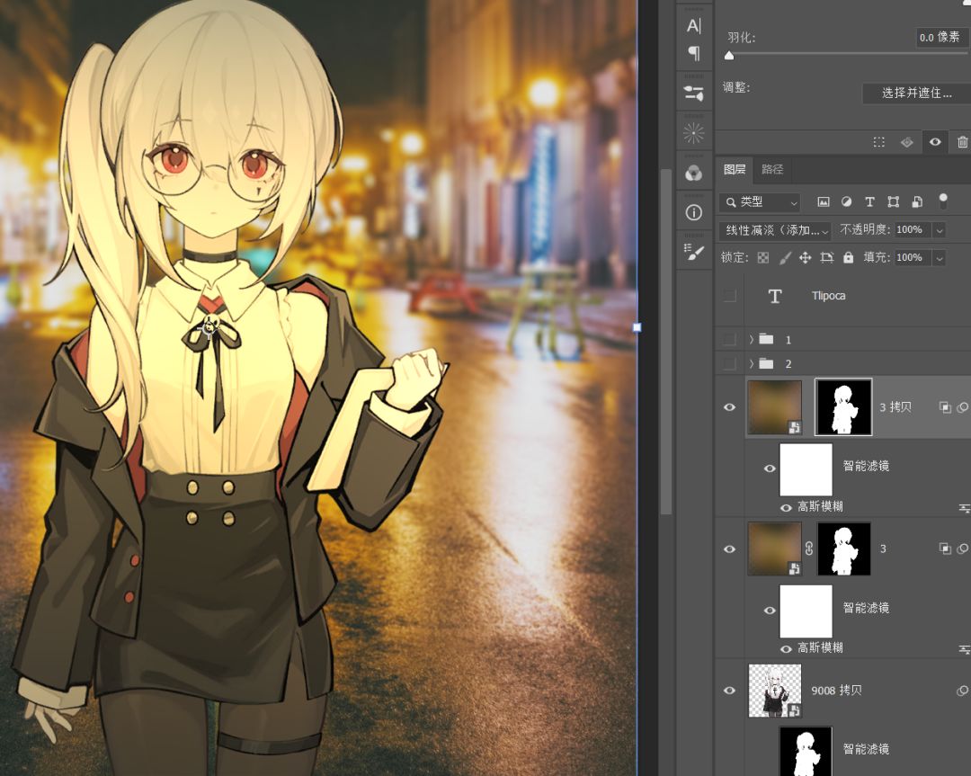Expand layer group 1

[752, 340]
